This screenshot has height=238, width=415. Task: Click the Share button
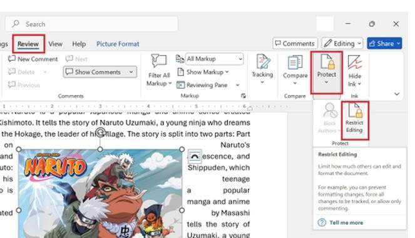[384, 43]
